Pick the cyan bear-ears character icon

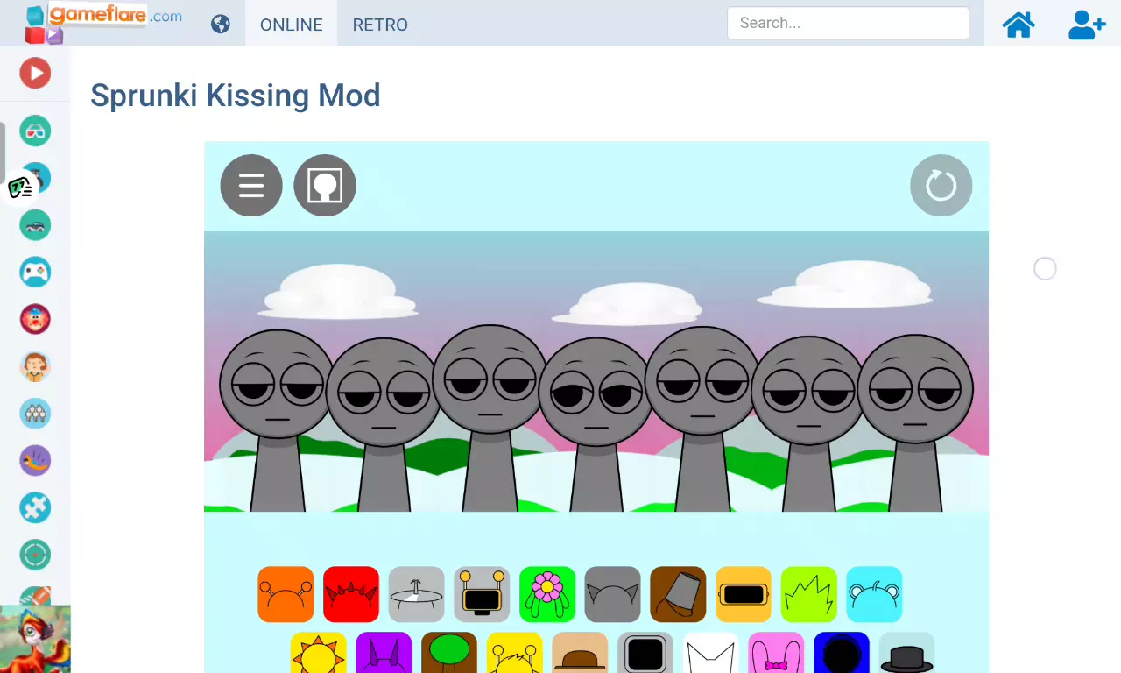tap(874, 594)
